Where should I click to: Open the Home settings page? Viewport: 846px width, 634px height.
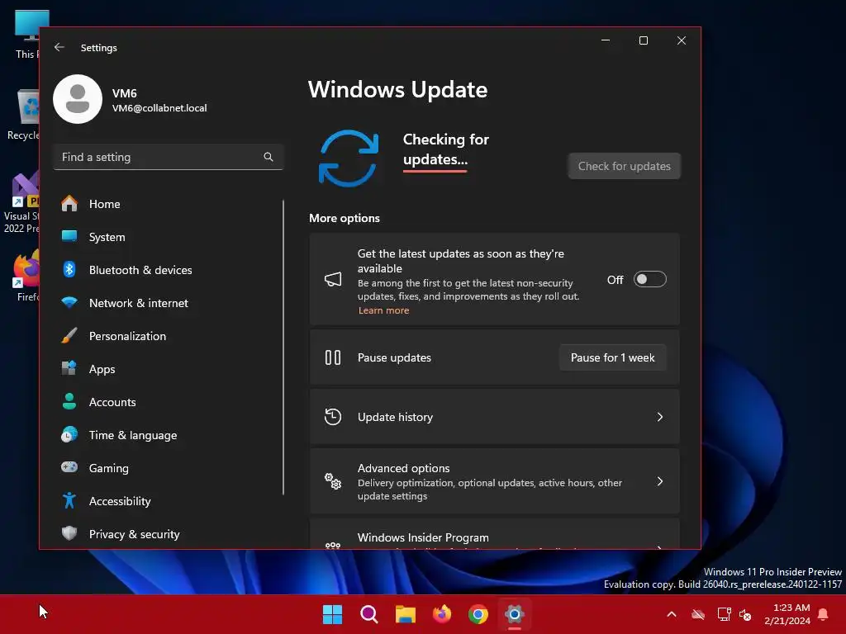(x=170, y=204)
